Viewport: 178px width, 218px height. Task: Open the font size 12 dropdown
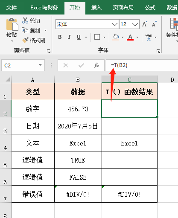[x=135, y=24]
